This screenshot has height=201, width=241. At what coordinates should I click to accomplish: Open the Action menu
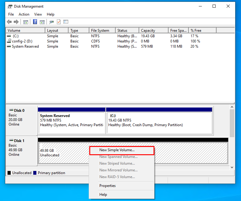point(24,14)
